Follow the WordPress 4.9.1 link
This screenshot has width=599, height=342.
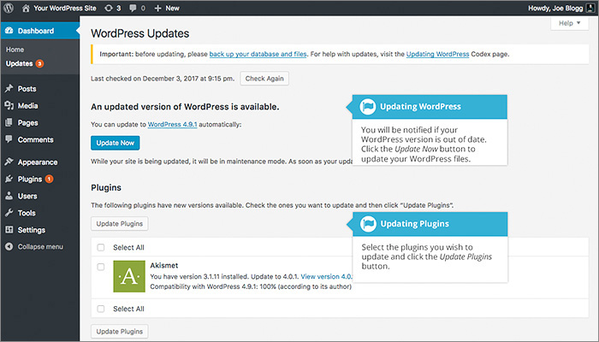(x=172, y=125)
